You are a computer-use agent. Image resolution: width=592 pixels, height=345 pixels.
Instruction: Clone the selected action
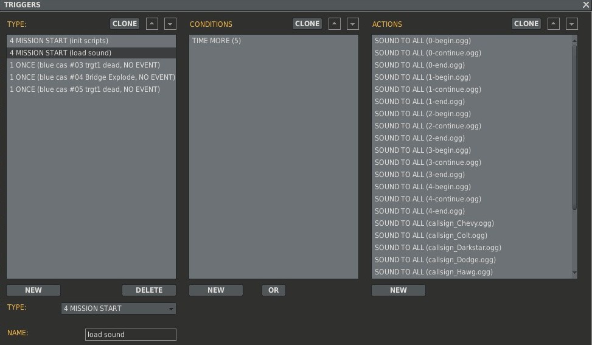(x=526, y=23)
